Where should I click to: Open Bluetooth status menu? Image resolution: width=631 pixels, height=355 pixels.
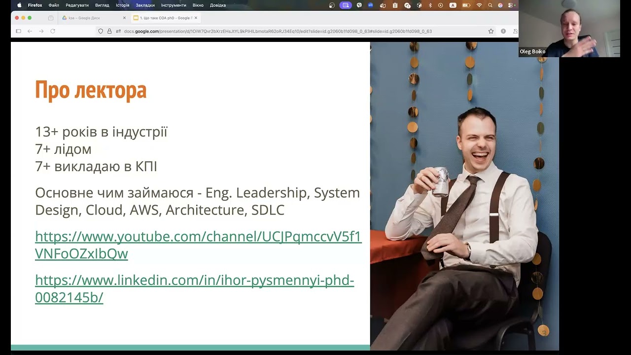430,5
